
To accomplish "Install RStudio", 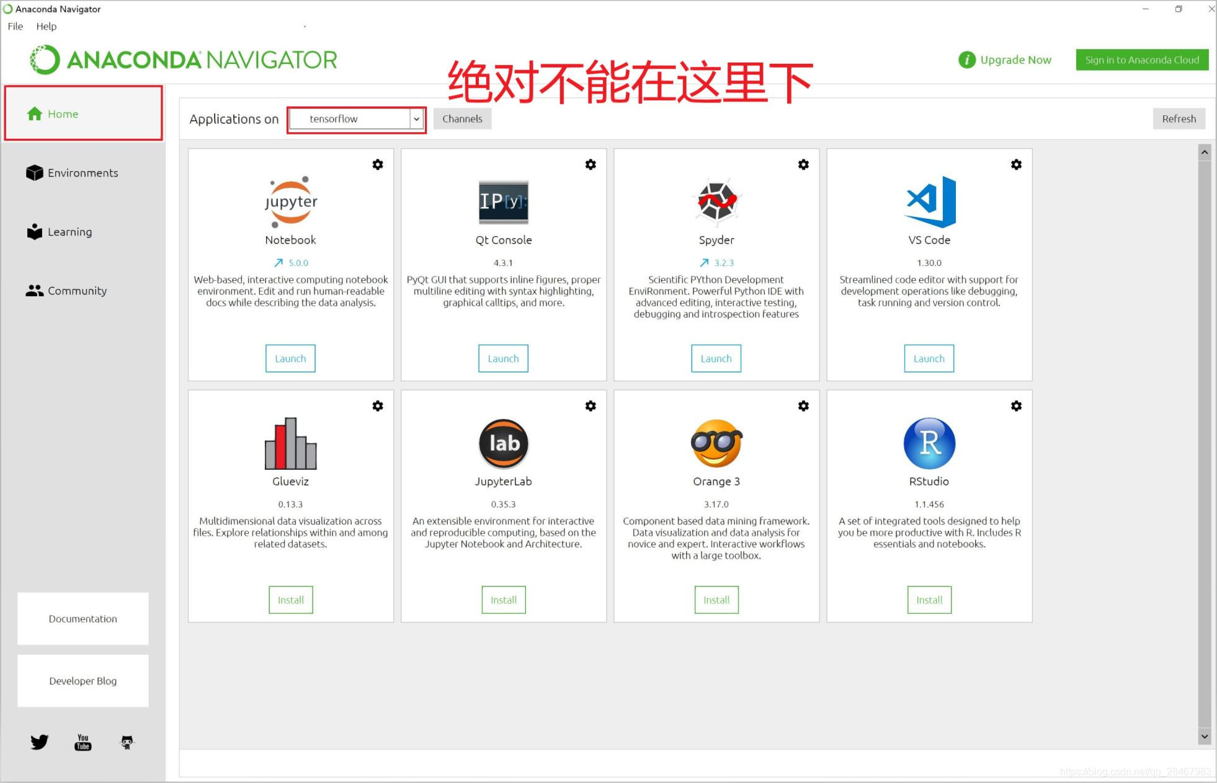I will [x=929, y=599].
